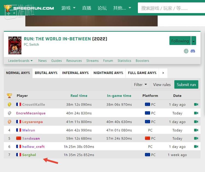Click the '1 week ago' date cell
Screen dimensions: 205x172
coord(177,155)
